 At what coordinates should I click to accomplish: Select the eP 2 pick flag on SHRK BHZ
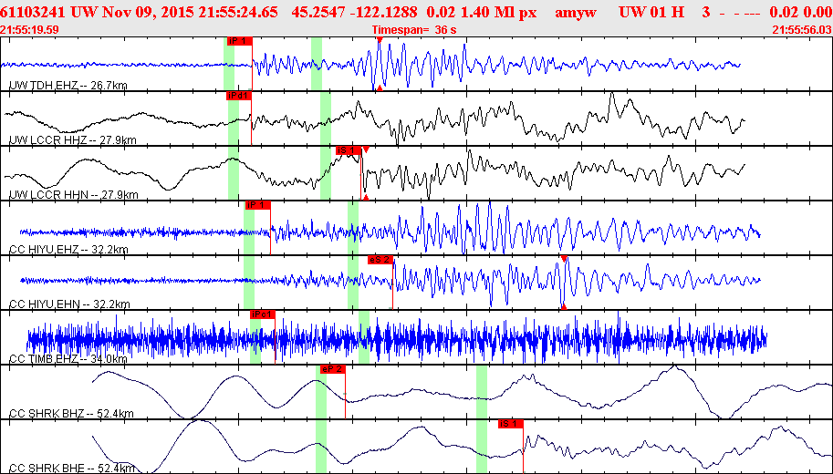tap(333, 369)
